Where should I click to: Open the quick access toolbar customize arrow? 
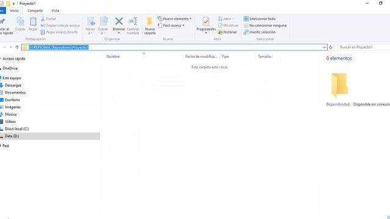tap(13, 4)
